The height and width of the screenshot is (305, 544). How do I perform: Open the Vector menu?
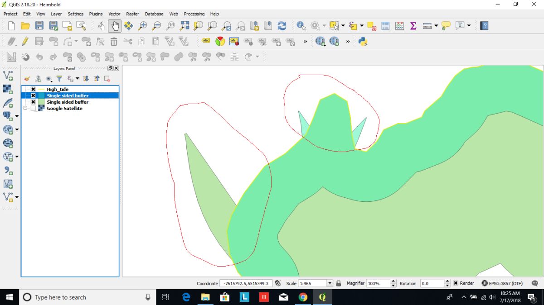click(114, 14)
